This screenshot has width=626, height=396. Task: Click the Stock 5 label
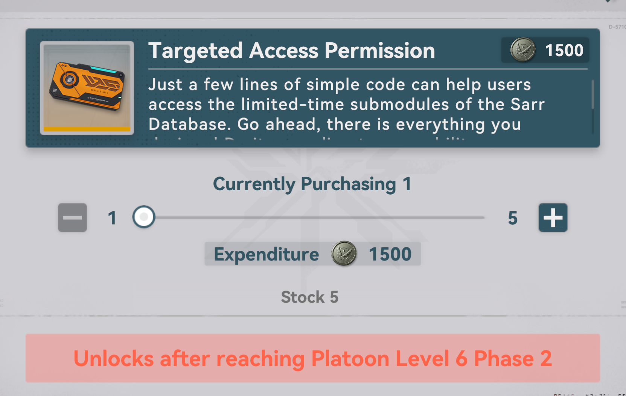point(310,297)
